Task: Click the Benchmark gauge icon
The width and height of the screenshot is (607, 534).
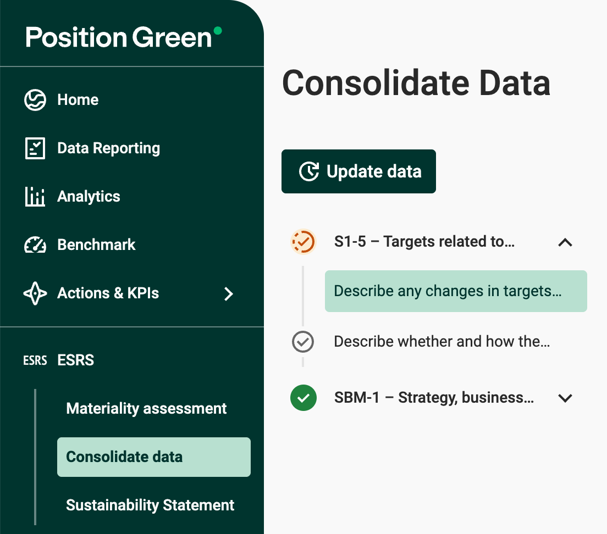Action: coord(35,245)
